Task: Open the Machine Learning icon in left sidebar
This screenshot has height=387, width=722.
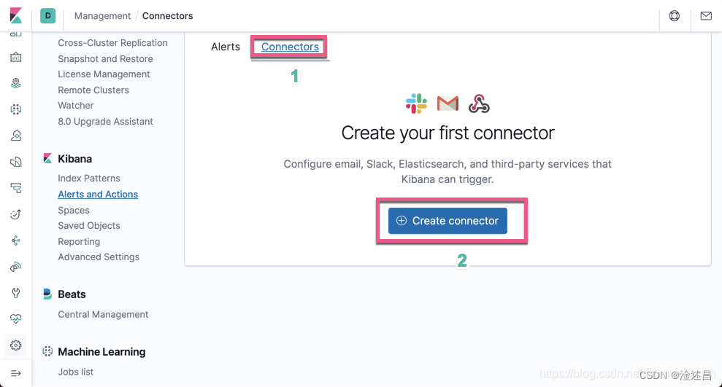Action: 15,109
